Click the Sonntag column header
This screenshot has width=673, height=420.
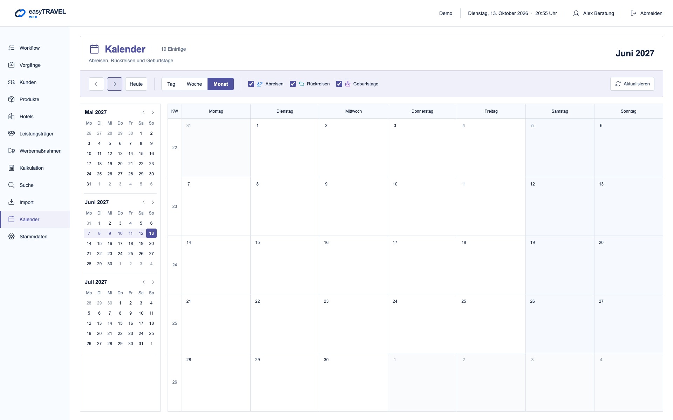(628, 111)
